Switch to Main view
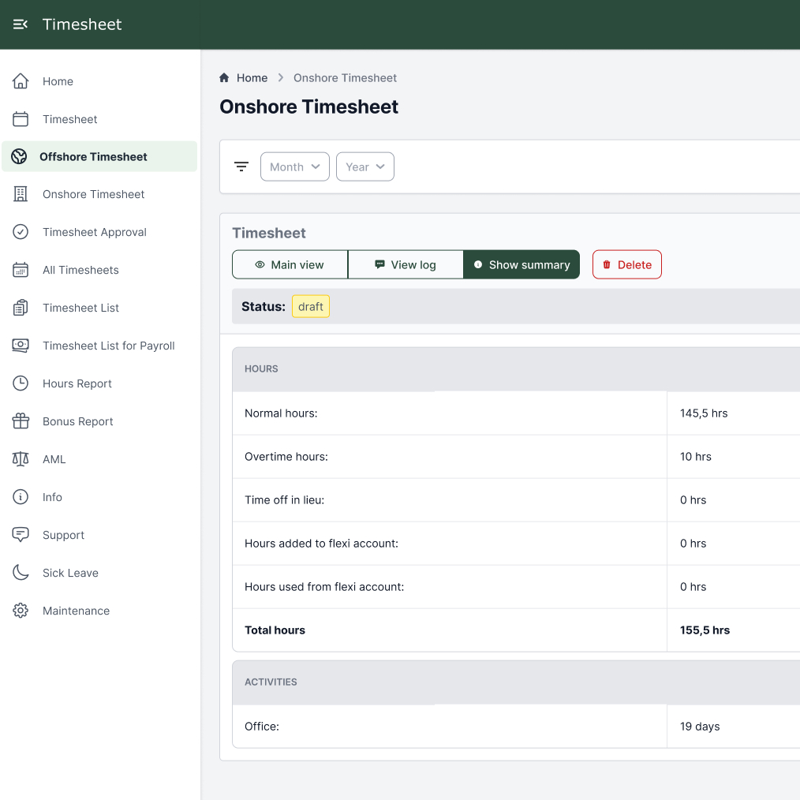Image resolution: width=800 pixels, height=800 pixels. point(290,265)
